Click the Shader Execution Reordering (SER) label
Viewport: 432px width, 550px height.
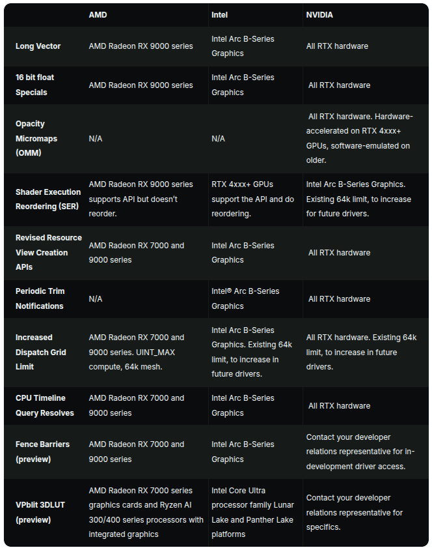(48, 199)
